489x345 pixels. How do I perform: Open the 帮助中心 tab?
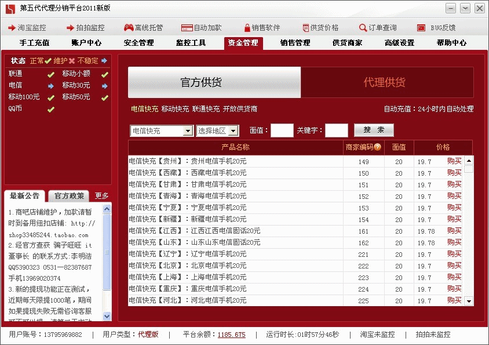click(451, 43)
